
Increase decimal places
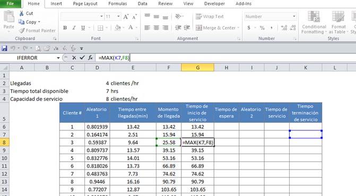pyautogui.click(x=284, y=28)
